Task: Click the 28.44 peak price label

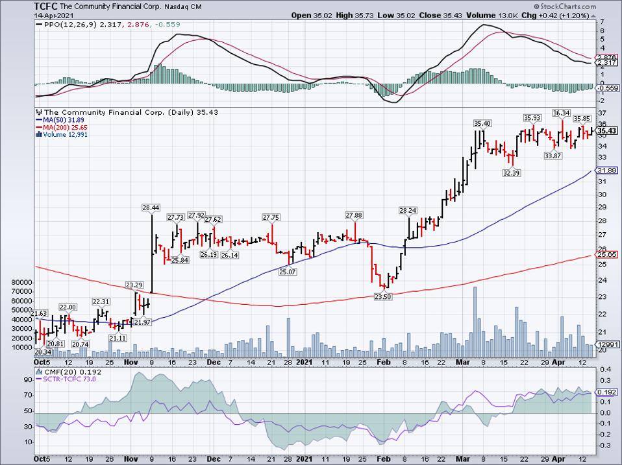Action: [x=151, y=208]
